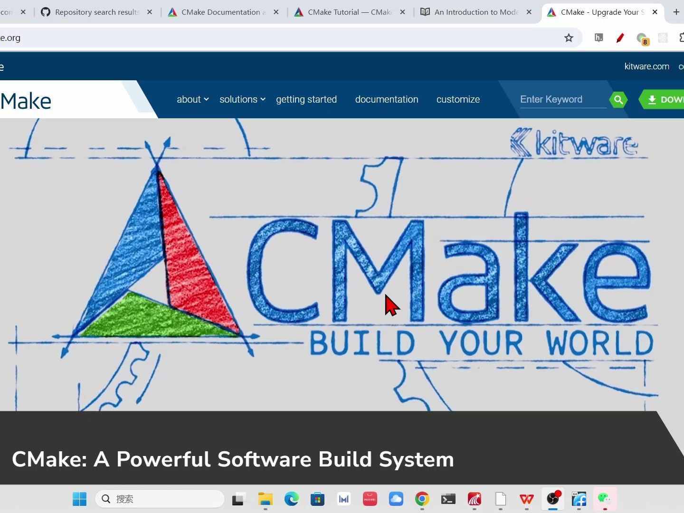Viewport: 684px width, 513px height.
Task: Open the documentation page
Action: point(387,99)
